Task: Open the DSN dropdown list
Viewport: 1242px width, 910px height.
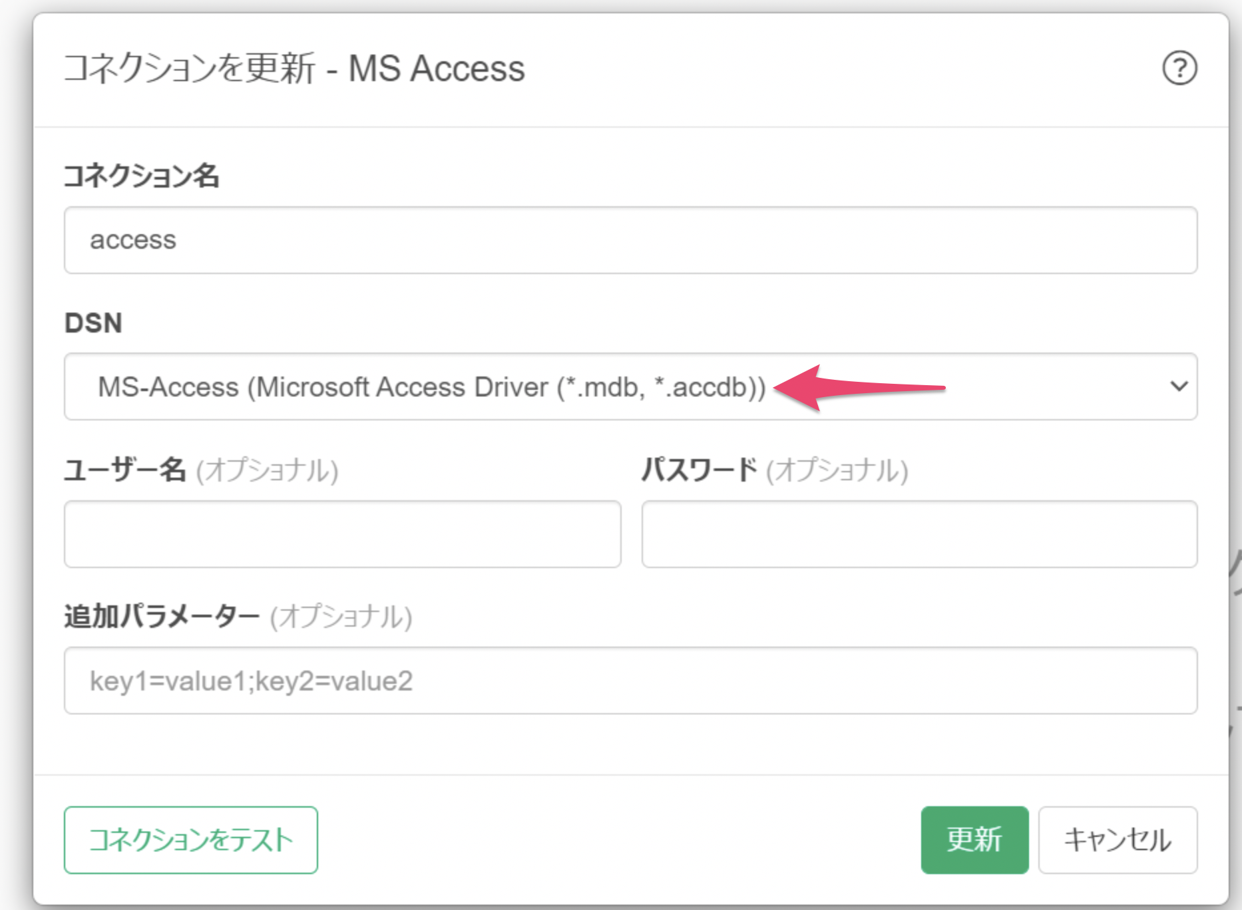Action: (x=630, y=386)
